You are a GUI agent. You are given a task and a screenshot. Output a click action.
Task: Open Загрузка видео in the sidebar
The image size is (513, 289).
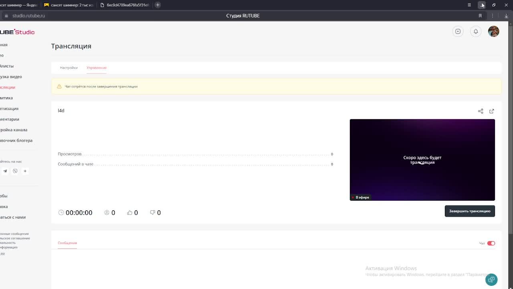[x=11, y=77]
